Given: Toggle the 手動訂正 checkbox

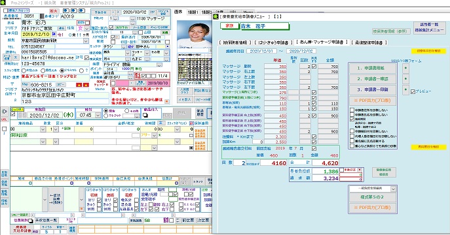Looking at the screenshot, I should tap(341, 170).
